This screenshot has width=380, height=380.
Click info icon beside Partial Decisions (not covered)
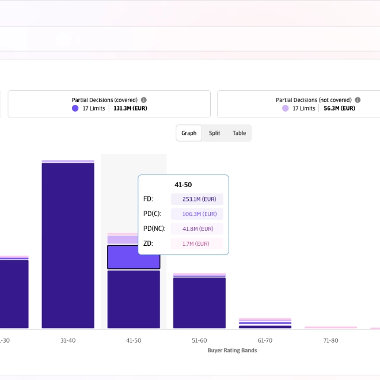coord(358,100)
